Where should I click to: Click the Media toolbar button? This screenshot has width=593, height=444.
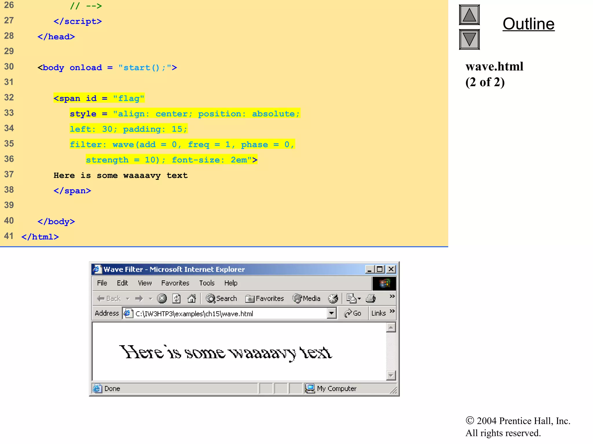click(x=306, y=299)
